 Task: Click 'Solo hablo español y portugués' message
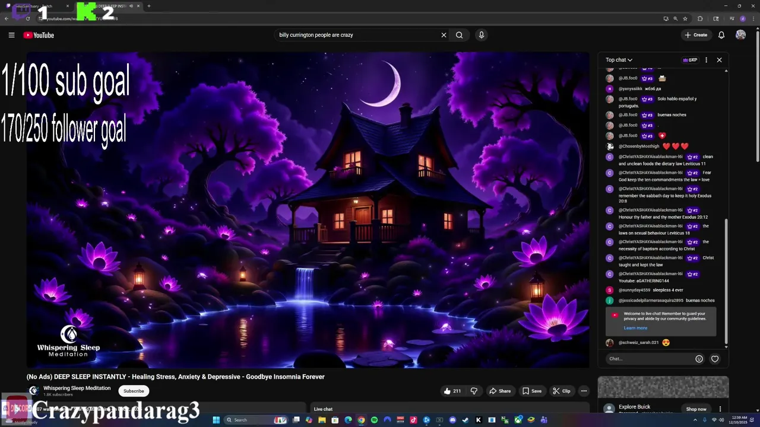[x=661, y=102]
